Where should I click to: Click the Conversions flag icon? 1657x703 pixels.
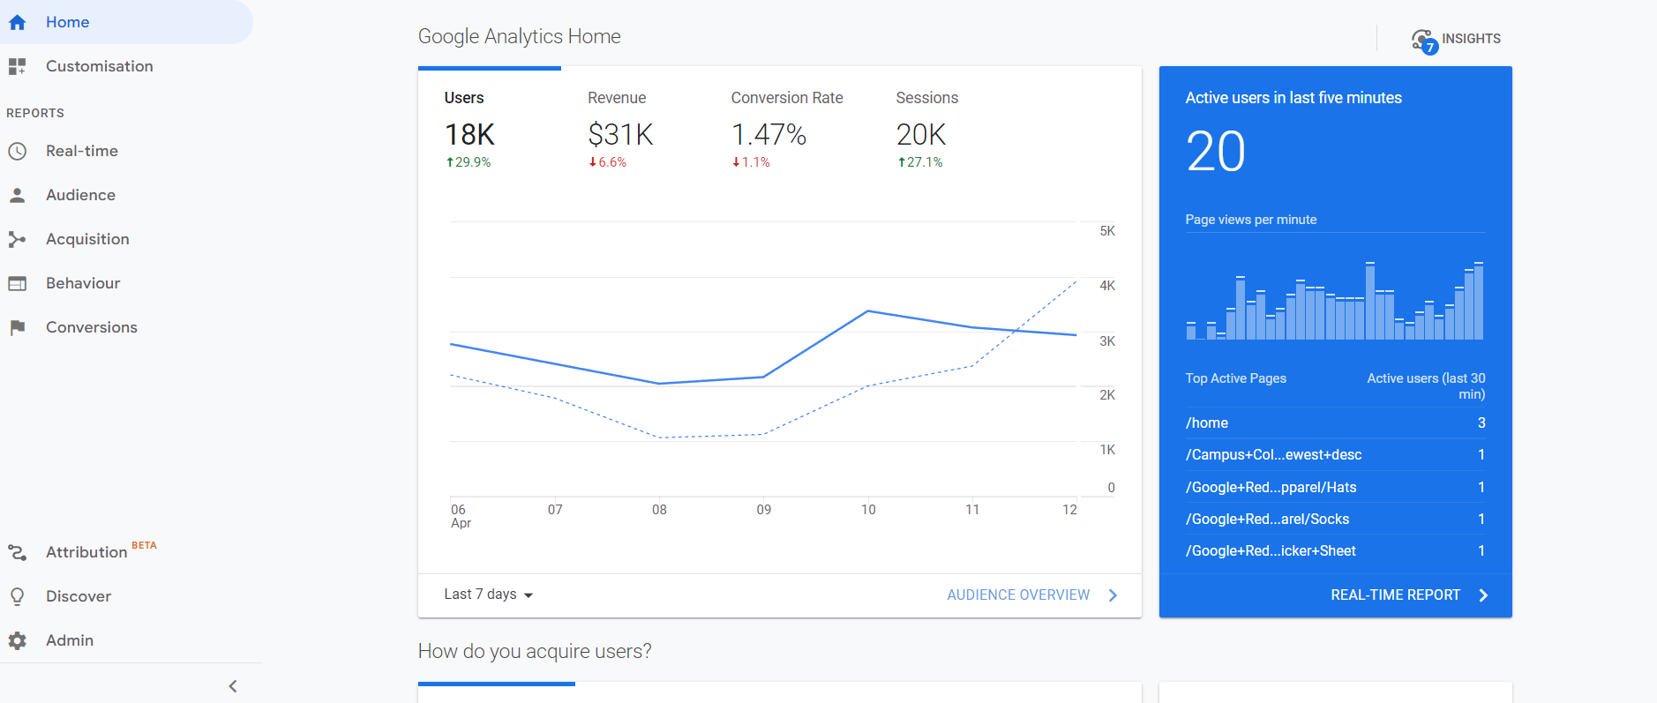point(18,327)
